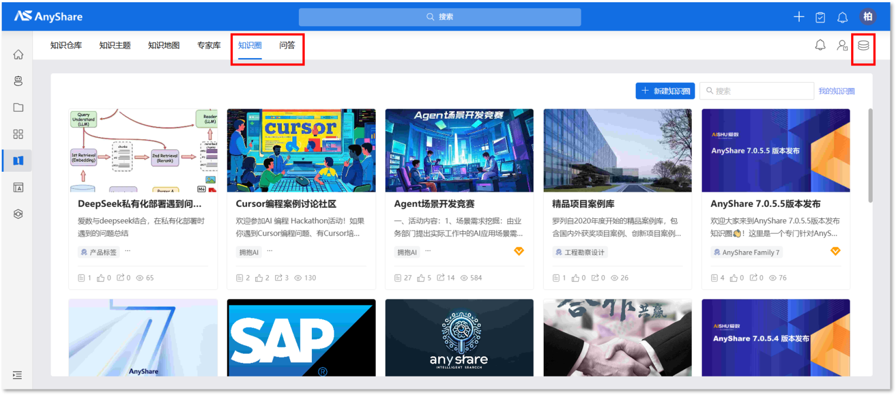Switch to 知识仓库 tab
Image resolution: width=896 pixels, height=395 pixels.
[x=66, y=45]
